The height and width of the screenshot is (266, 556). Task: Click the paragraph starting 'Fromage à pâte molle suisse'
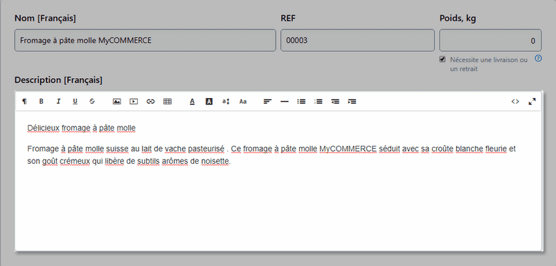point(271,155)
